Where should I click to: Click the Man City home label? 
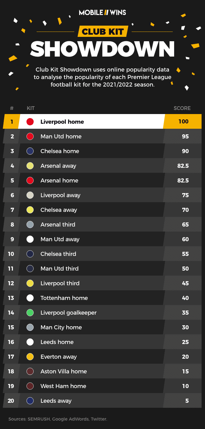click(x=61, y=327)
